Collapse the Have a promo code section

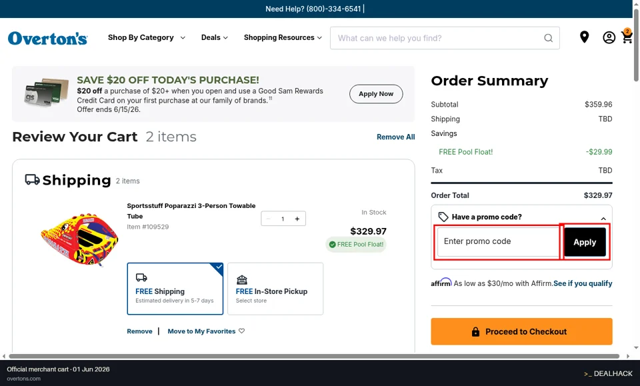click(603, 218)
